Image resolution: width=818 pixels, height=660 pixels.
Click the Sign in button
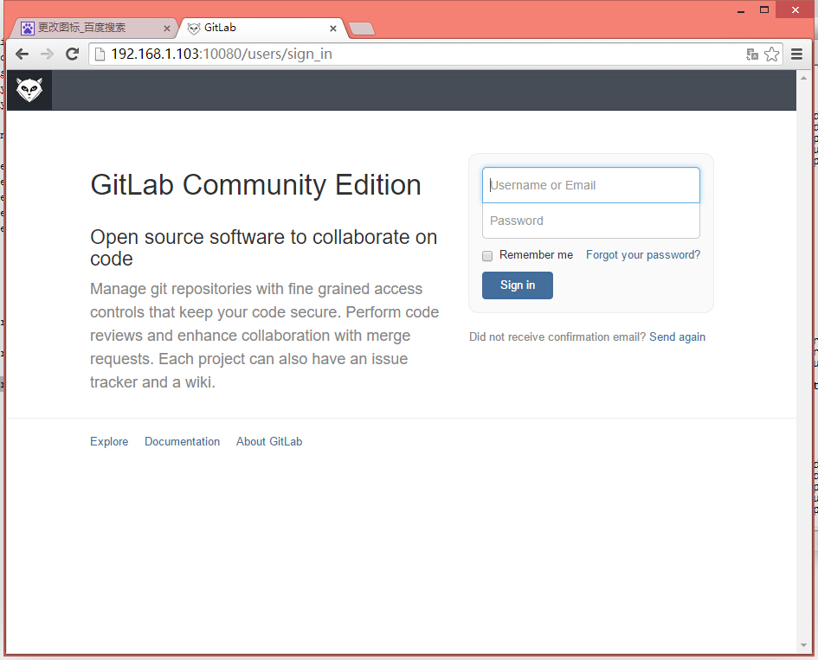(517, 285)
